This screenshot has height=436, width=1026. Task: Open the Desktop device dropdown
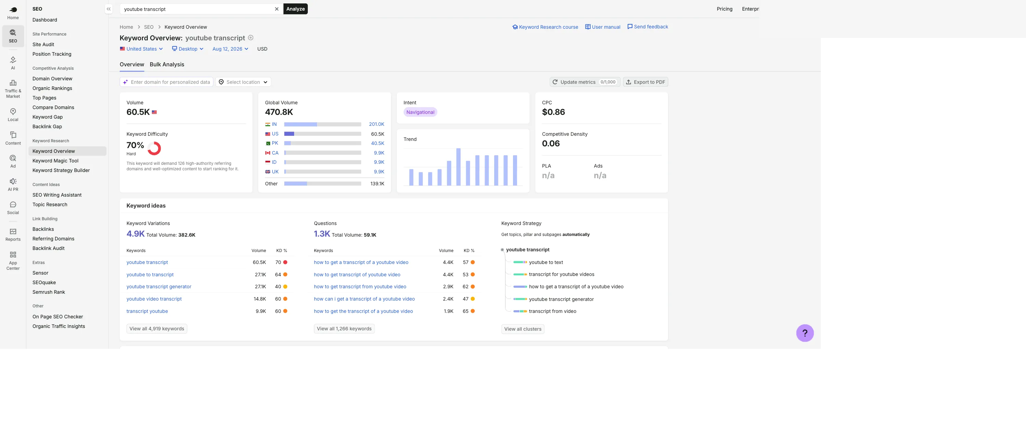tap(188, 49)
